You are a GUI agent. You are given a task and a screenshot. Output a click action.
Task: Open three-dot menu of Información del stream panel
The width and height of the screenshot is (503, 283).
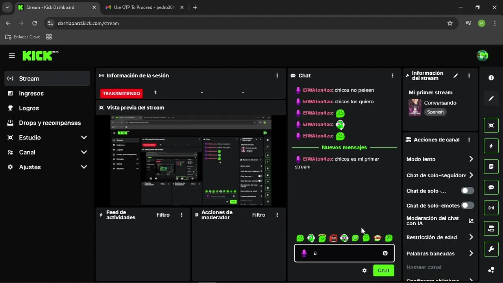click(469, 75)
